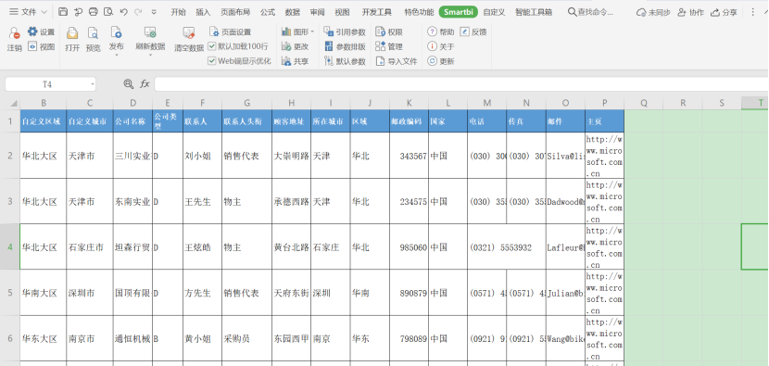This screenshot has height=366, width=769.
Task: Expand the 图形 chart dropdown
Action: coord(312,32)
